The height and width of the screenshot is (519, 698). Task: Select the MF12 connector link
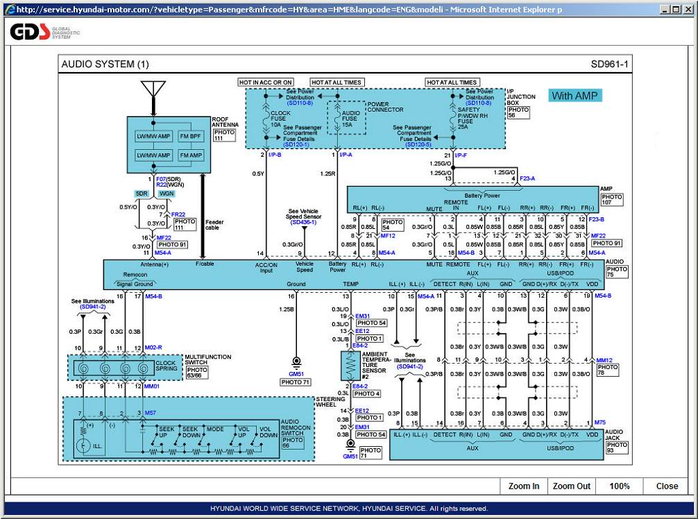(388, 236)
